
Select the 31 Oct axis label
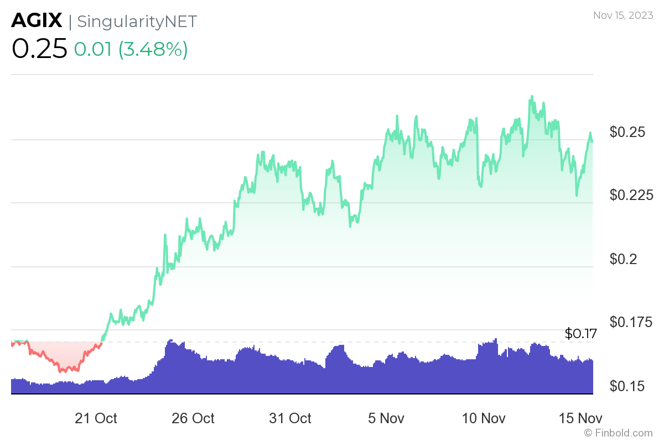(290, 418)
